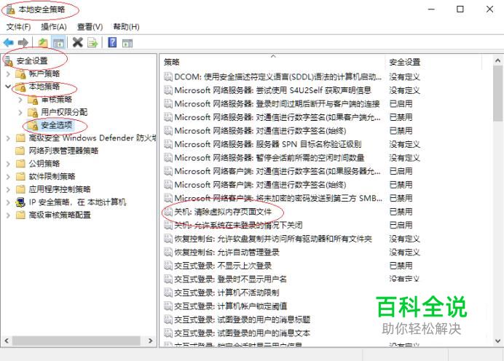Select policy 交互式登录: 登录时不显示用户名
The height and width of the screenshot is (361, 504).
pos(230,279)
